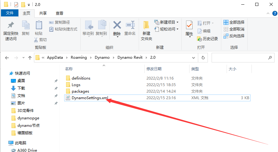Viewport: 278px width, 152px height.
Task: Click the properties checkmark quick-access icon
Action: (16, 4)
